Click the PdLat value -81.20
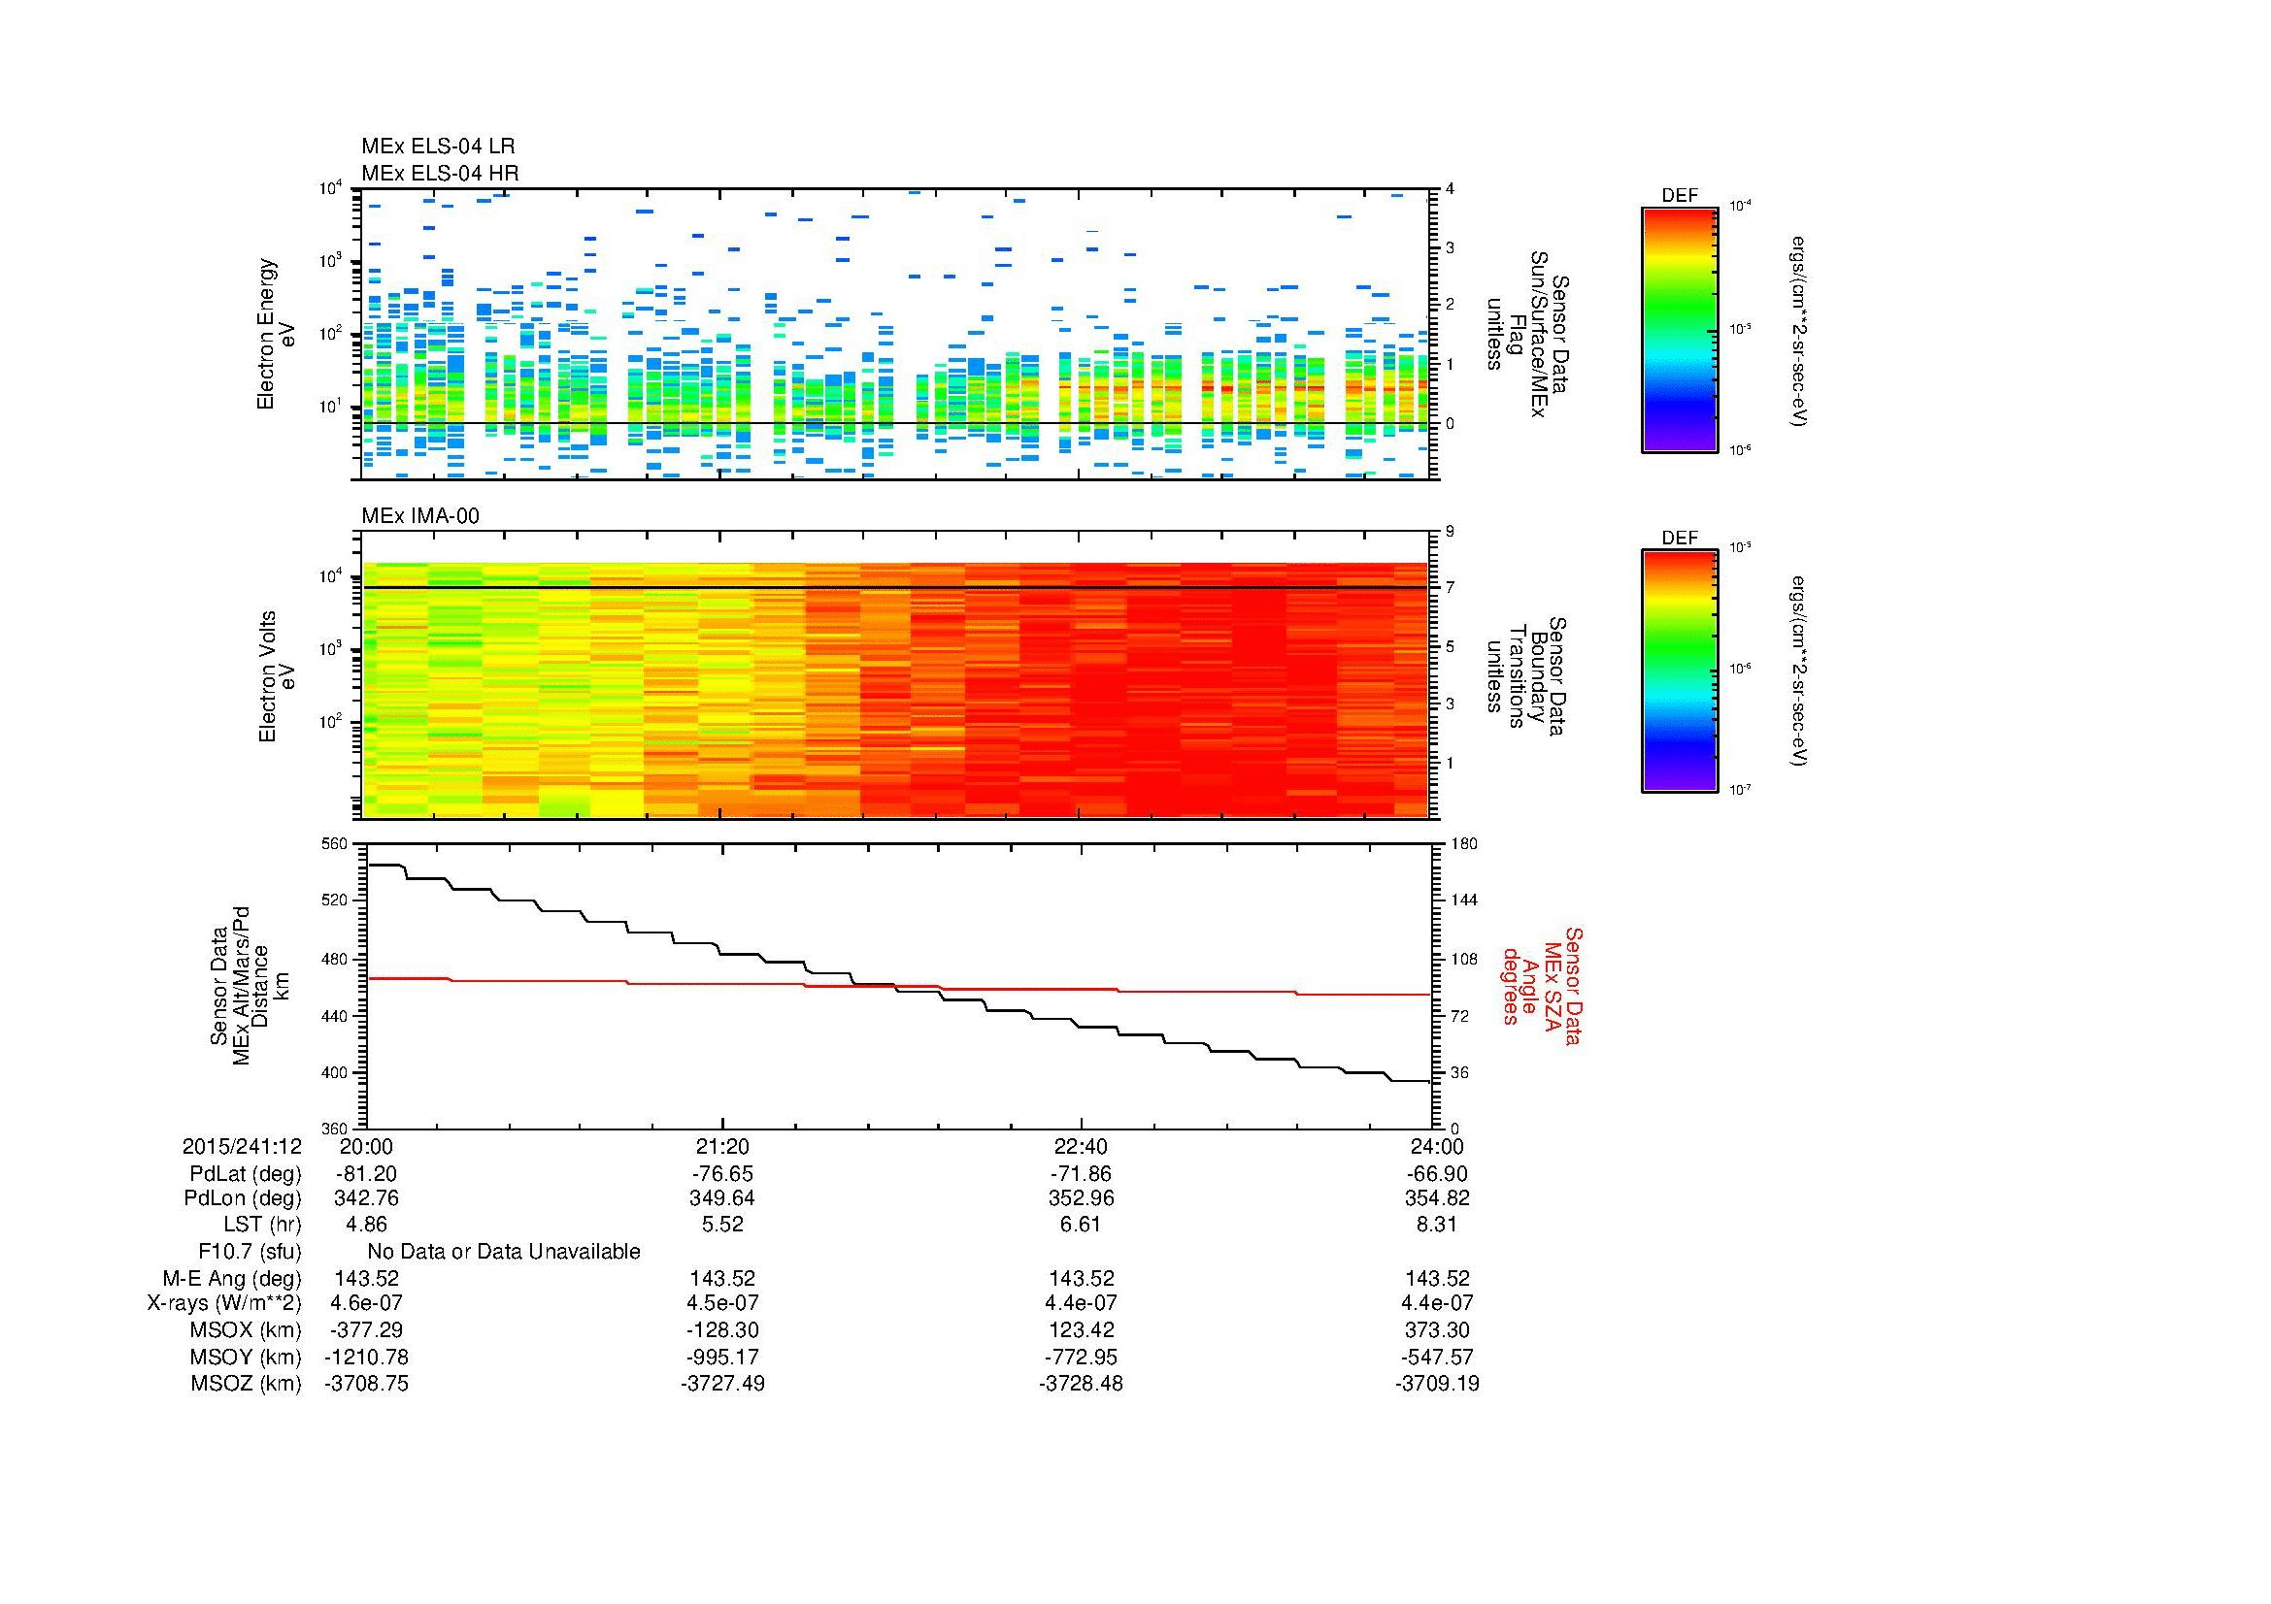Screen dimensions: 2271x1604 (367, 1174)
